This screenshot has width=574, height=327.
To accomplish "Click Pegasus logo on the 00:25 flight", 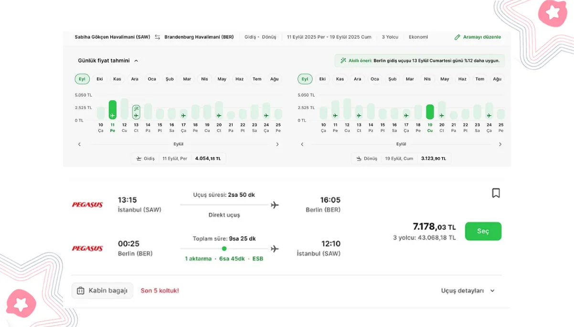I will pos(87,249).
